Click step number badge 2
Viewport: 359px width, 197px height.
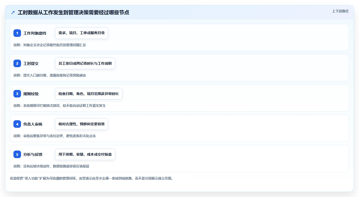pyautogui.click(x=17, y=63)
